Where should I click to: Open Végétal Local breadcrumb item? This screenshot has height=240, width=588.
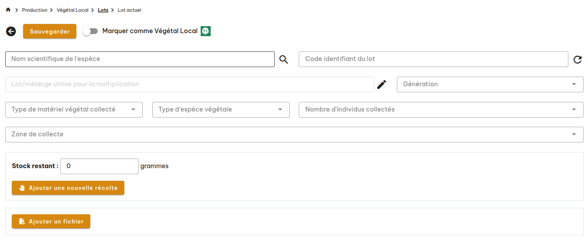pos(72,10)
